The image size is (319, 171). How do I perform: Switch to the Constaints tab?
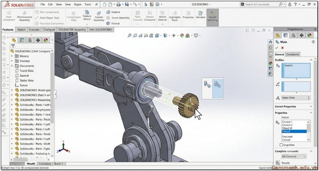point(292,54)
